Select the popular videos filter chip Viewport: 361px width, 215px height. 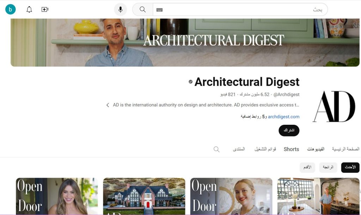point(328,167)
